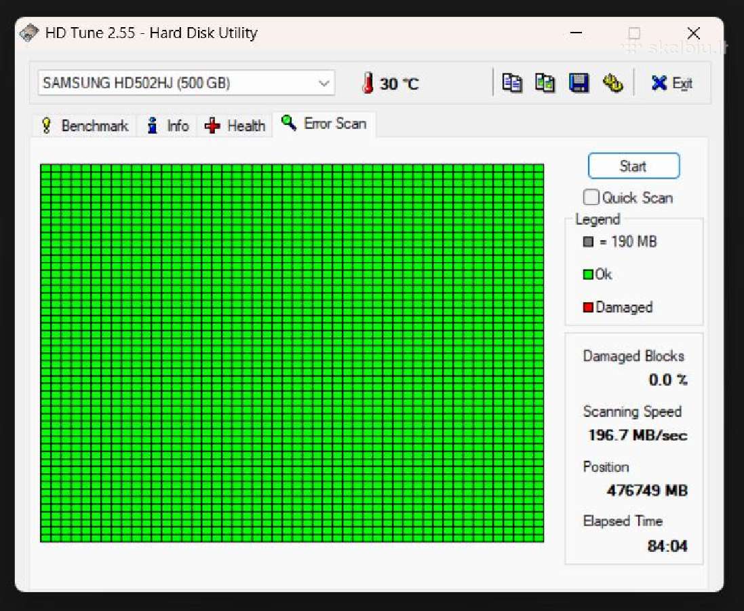Click the Exit button

tap(672, 83)
